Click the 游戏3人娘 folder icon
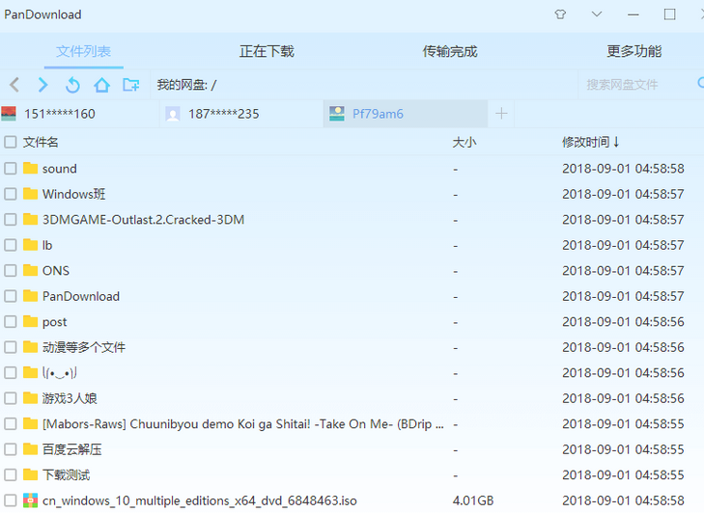Screen dimensions: 704x513 [30, 398]
